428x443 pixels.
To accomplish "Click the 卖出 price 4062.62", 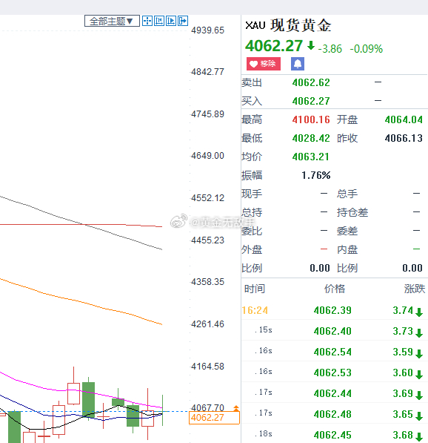I will pyautogui.click(x=311, y=83).
